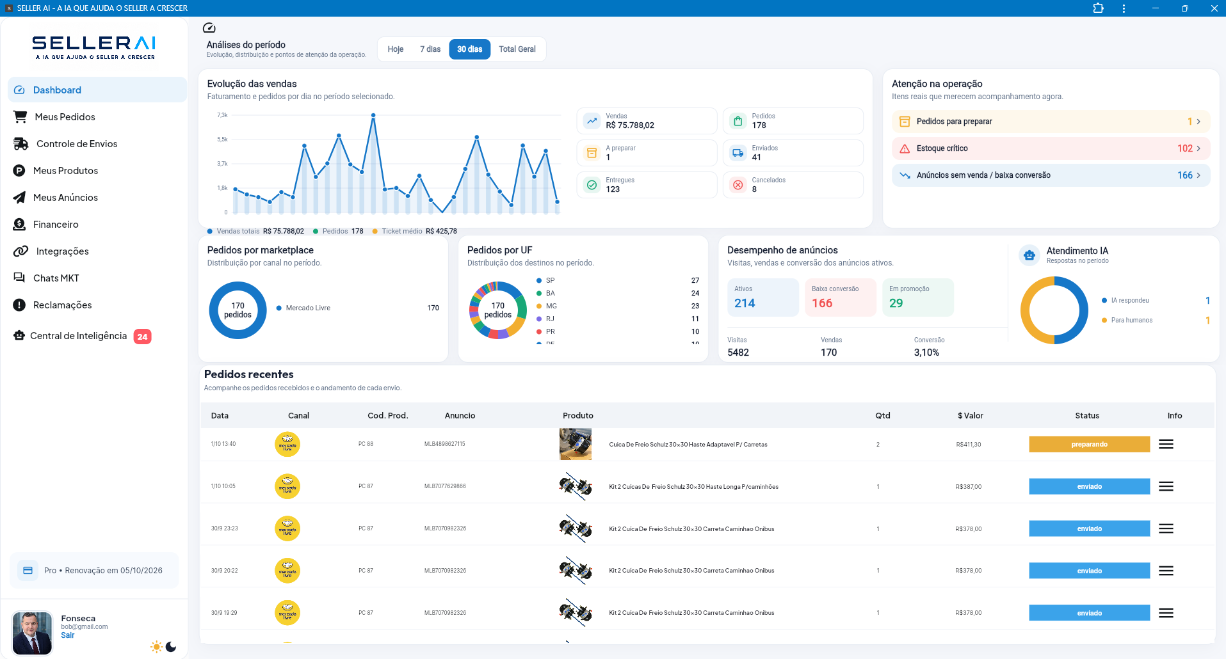
Task: Click the Atendimento IA robot icon
Action: tap(1029, 255)
